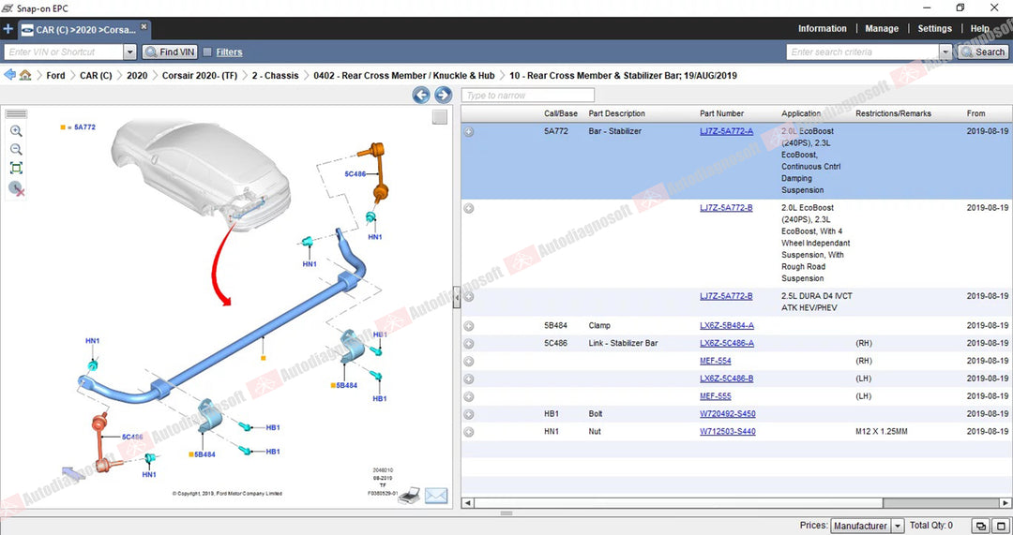Open part number W720492-S450 link
Screen dimensions: 1013x535
click(x=728, y=414)
